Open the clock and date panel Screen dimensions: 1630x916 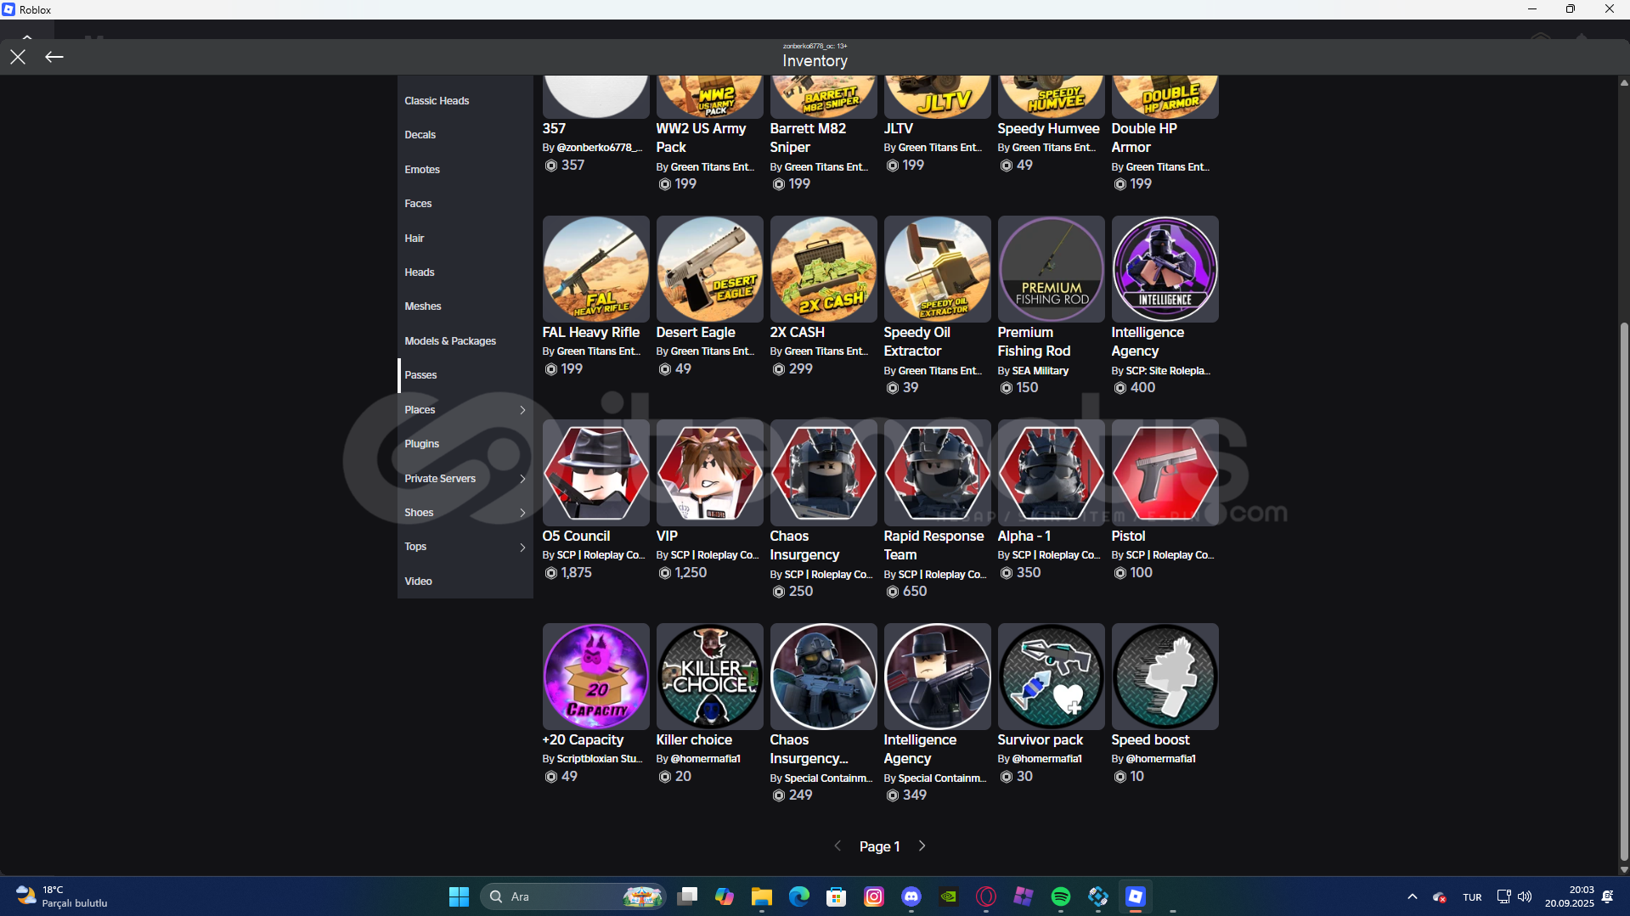click(x=1569, y=896)
